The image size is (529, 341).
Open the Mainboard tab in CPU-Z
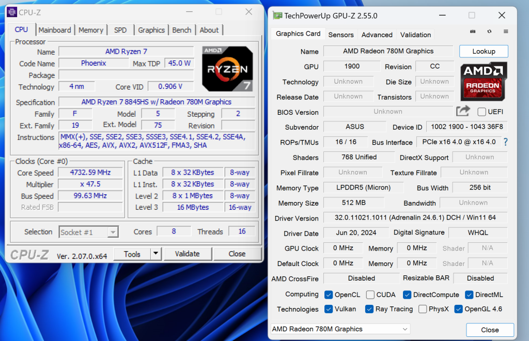pos(55,30)
